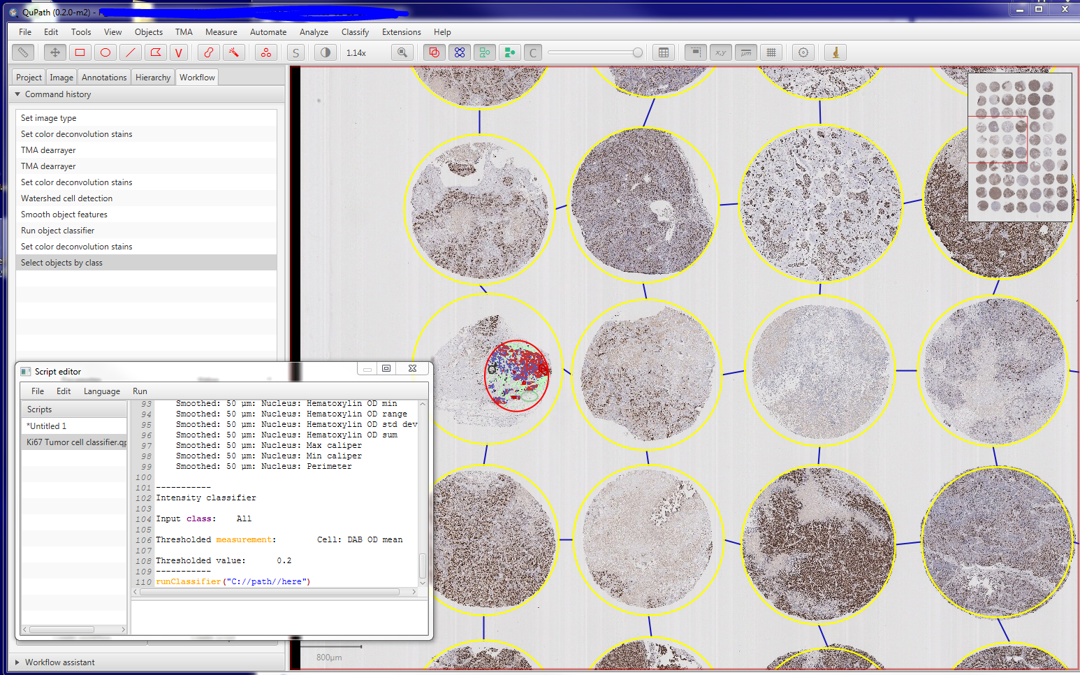Activate the Wand selection tool
Viewport: 1080px width, 675px height.
[233, 52]
